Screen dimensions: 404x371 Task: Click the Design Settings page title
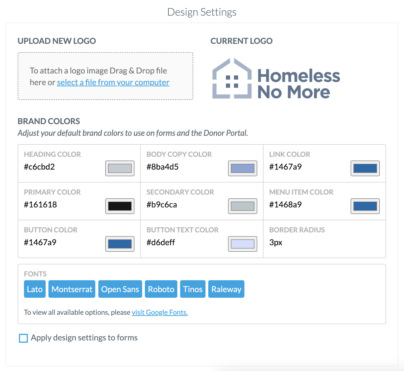(x=202, y=12)
